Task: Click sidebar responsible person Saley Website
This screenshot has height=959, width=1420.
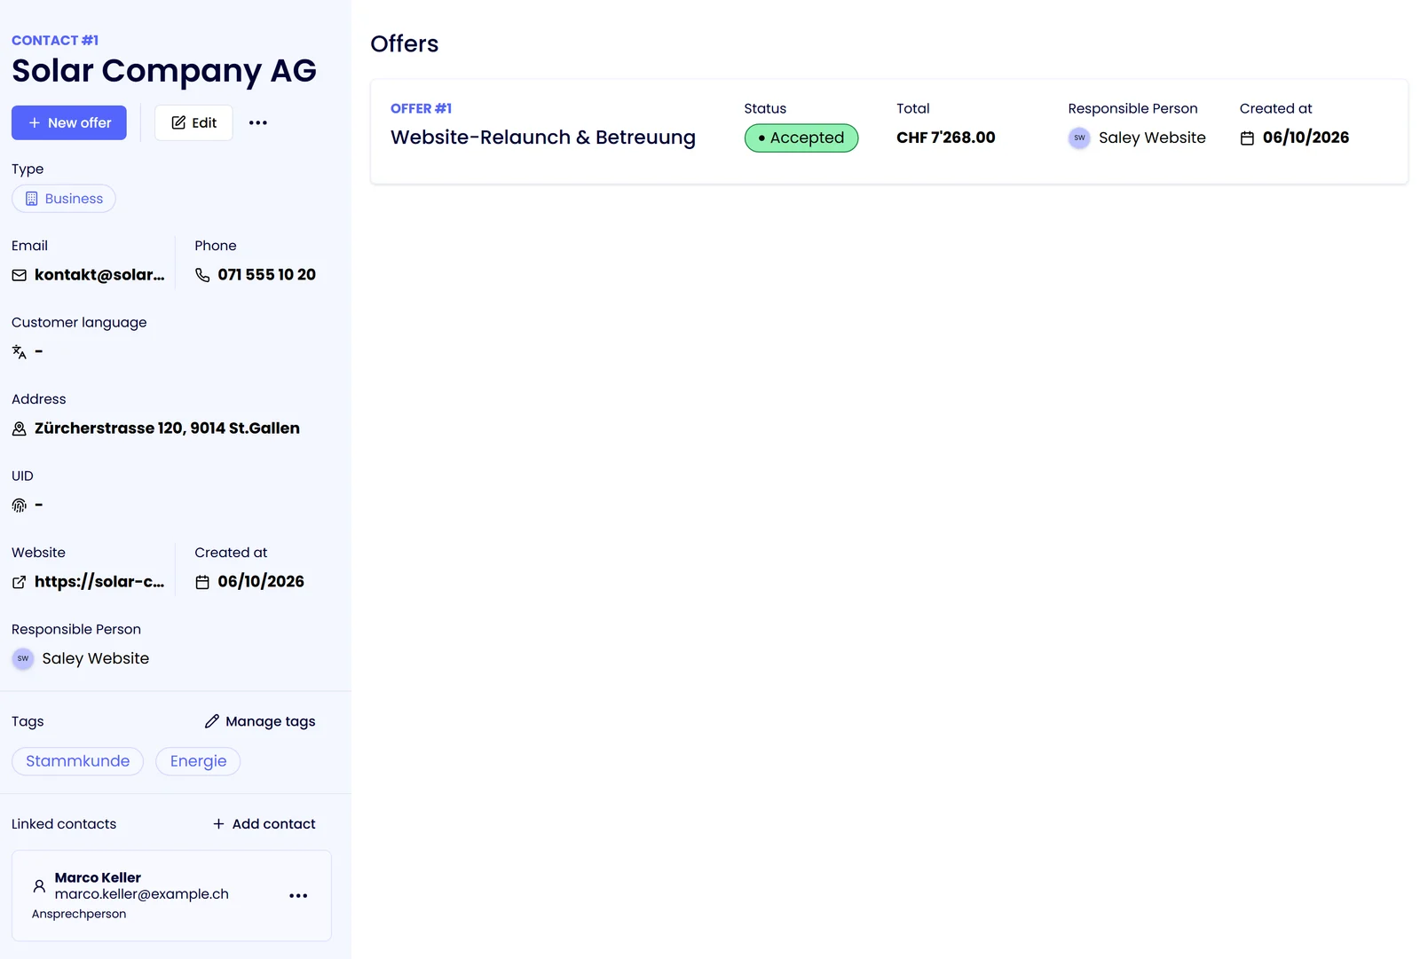Action: [95, 658]
